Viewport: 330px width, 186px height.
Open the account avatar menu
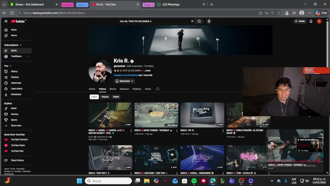(319, 21)
